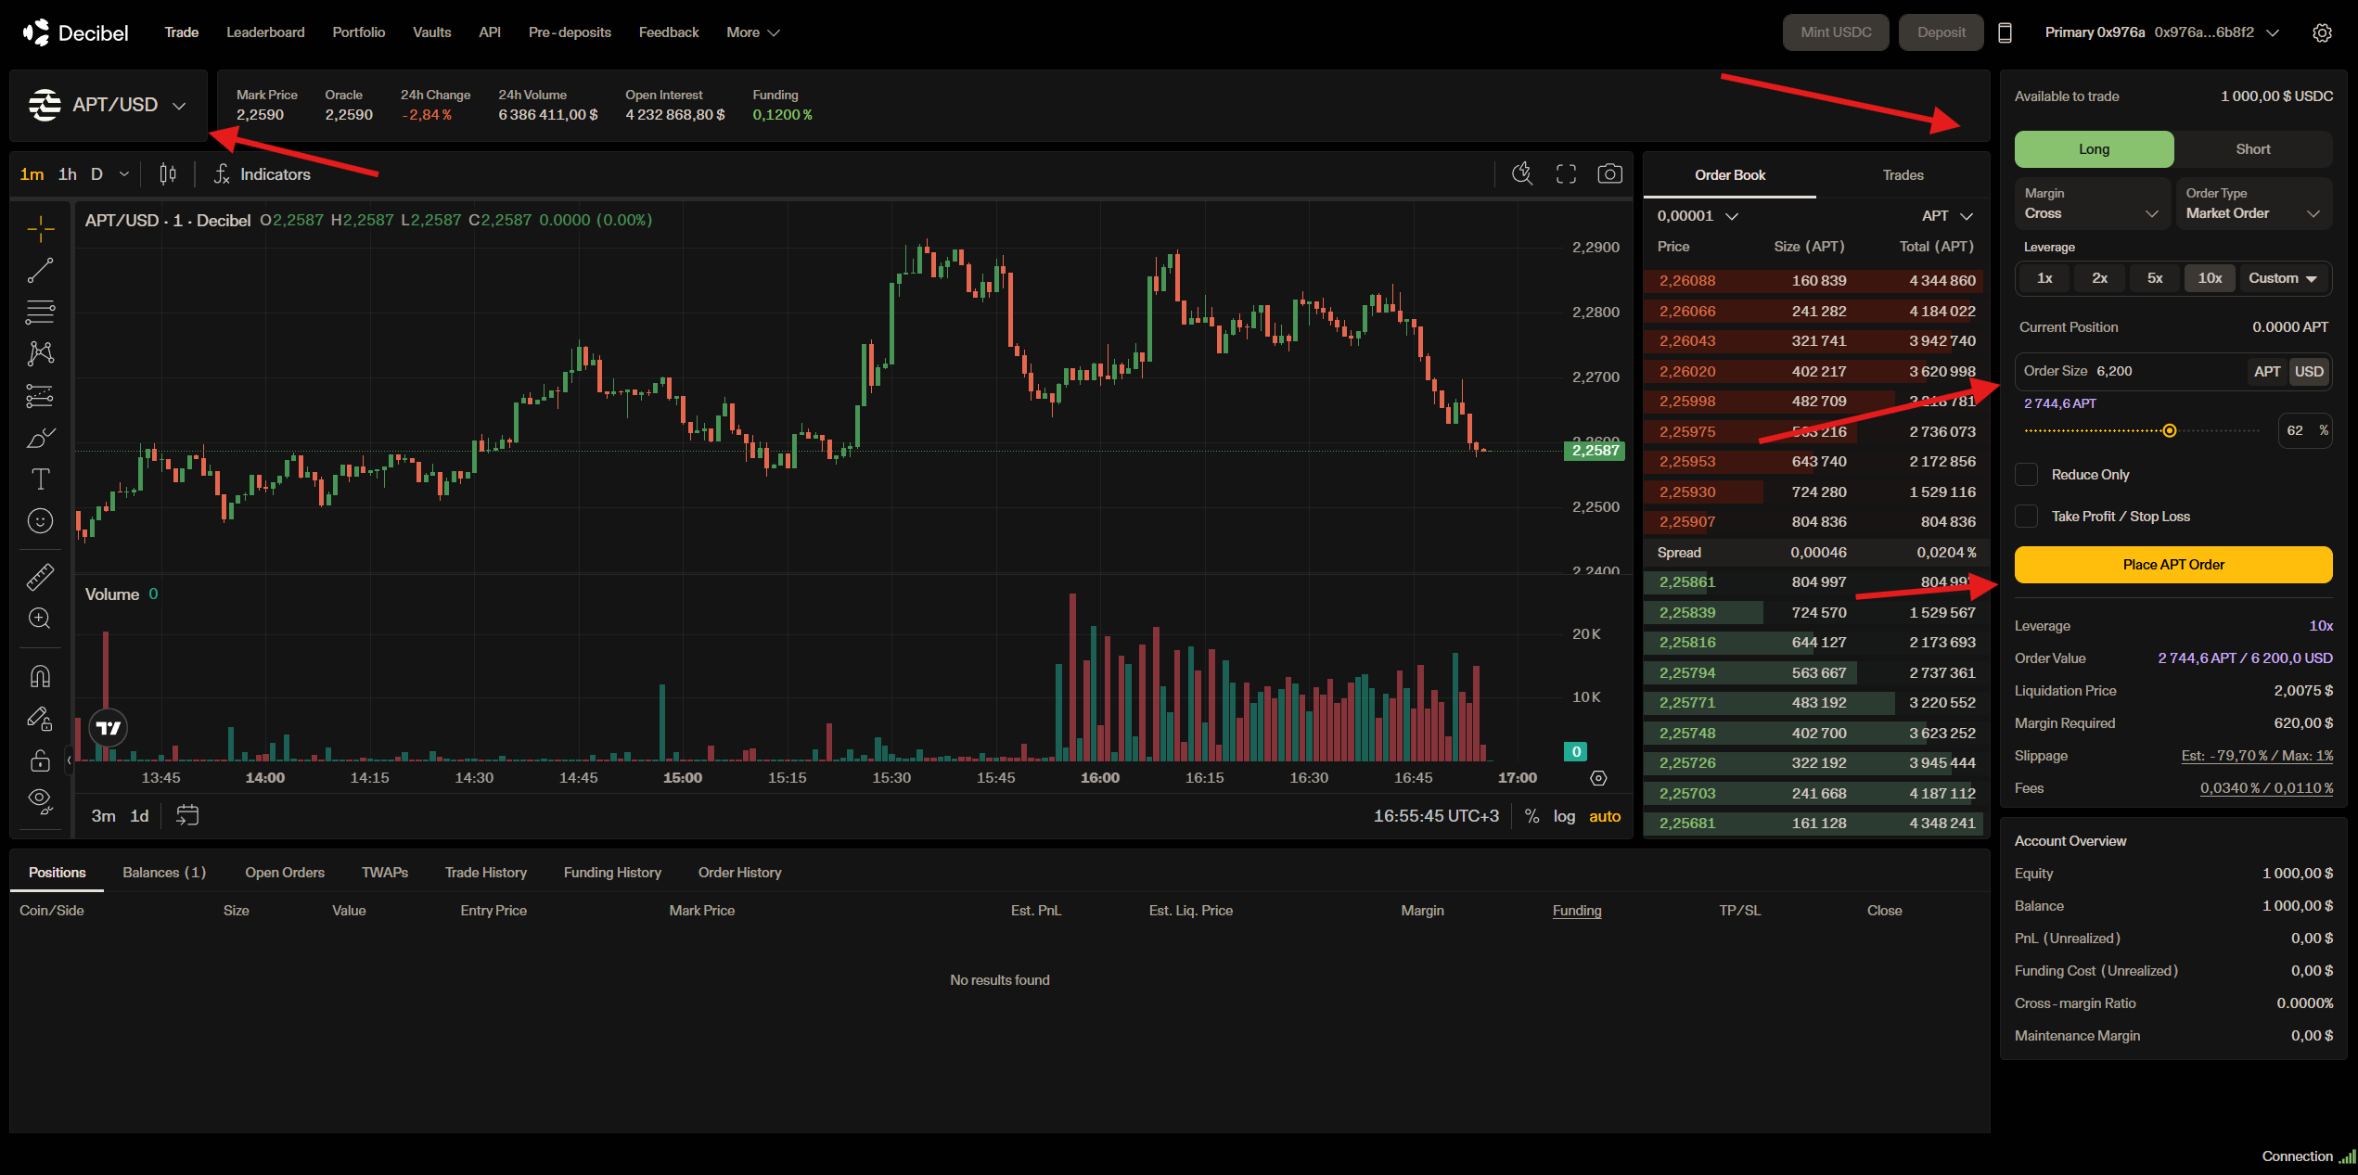Viewport: 2358px width, 1175px height.
Task: Open settings gear in top bar
Action: point(2322,32)
